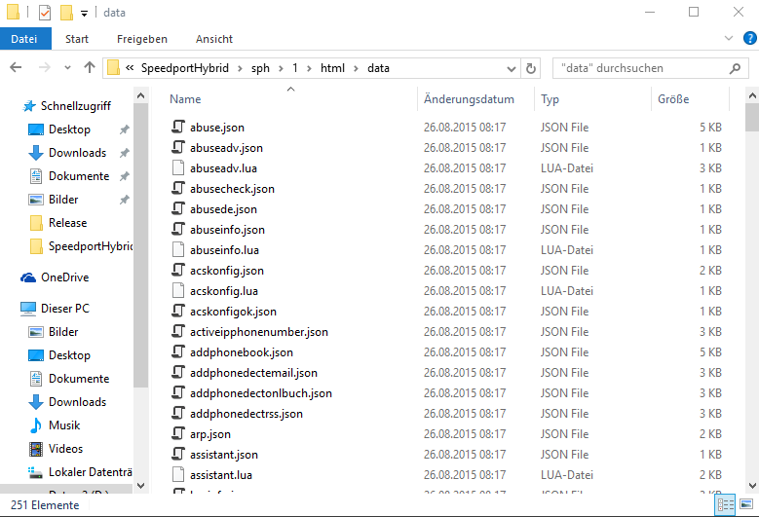Open the quick access toolbar customize dropdown
Viewport: 759px width, 517px height.
pos(84,14)
